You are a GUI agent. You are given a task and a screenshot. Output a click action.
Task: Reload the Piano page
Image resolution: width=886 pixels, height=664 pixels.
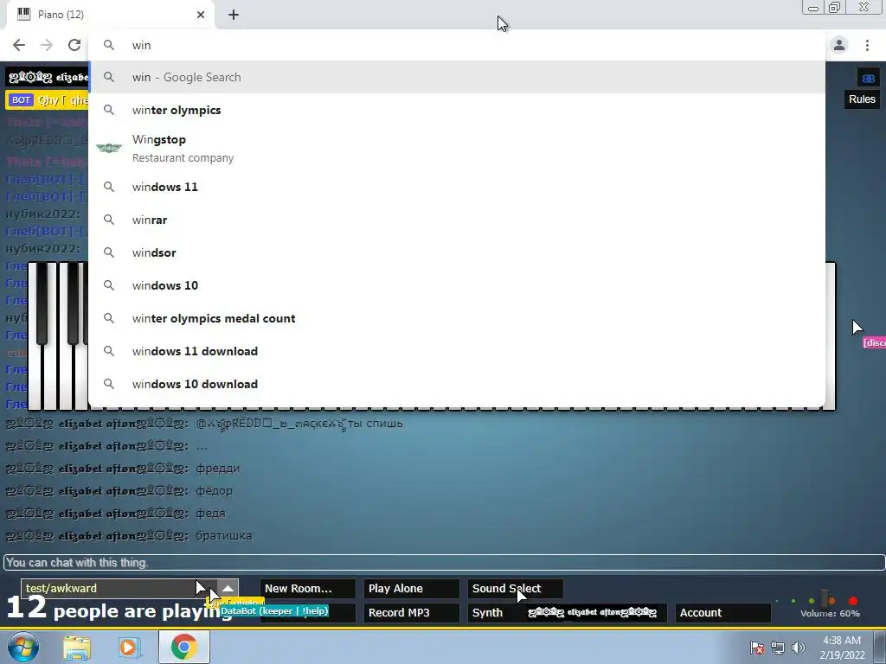[74, 45]
